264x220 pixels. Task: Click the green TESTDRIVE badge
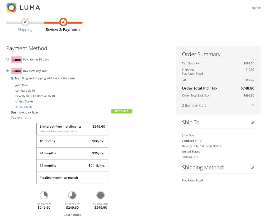[x=121, y=111]
